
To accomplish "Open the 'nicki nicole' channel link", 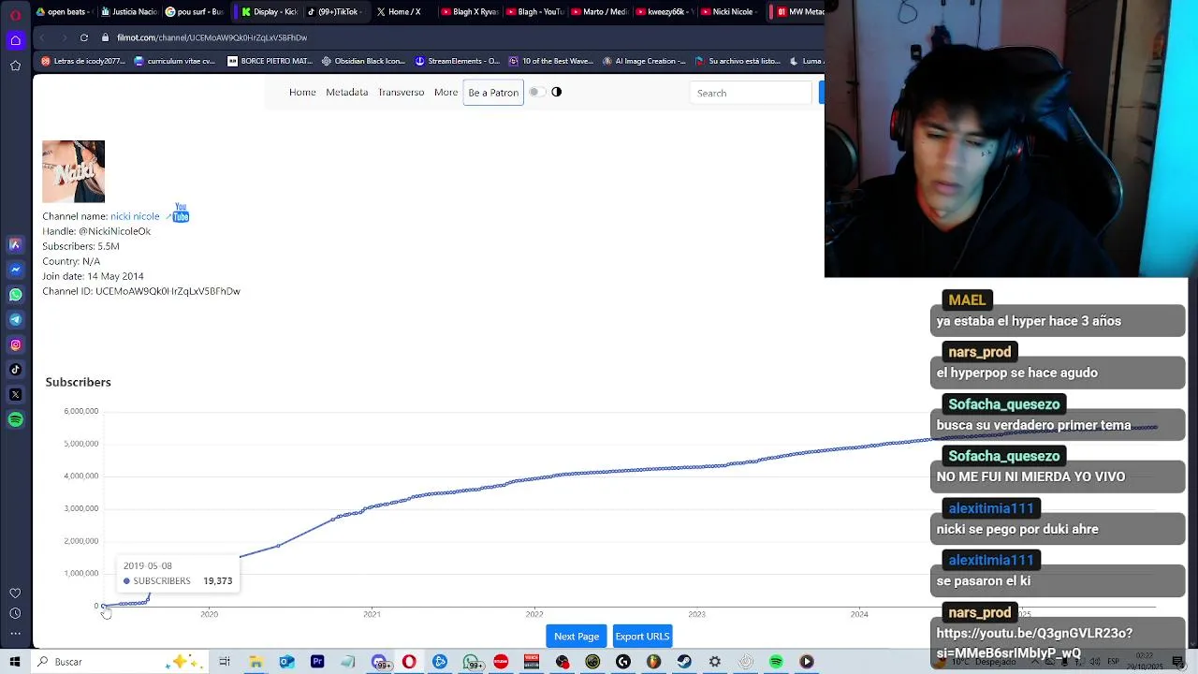I will [x=135, y=216].
